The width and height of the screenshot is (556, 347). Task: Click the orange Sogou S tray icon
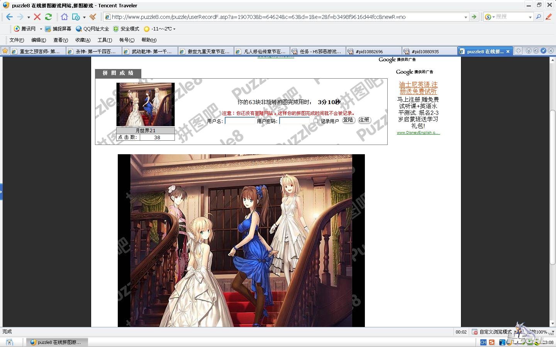492,342
